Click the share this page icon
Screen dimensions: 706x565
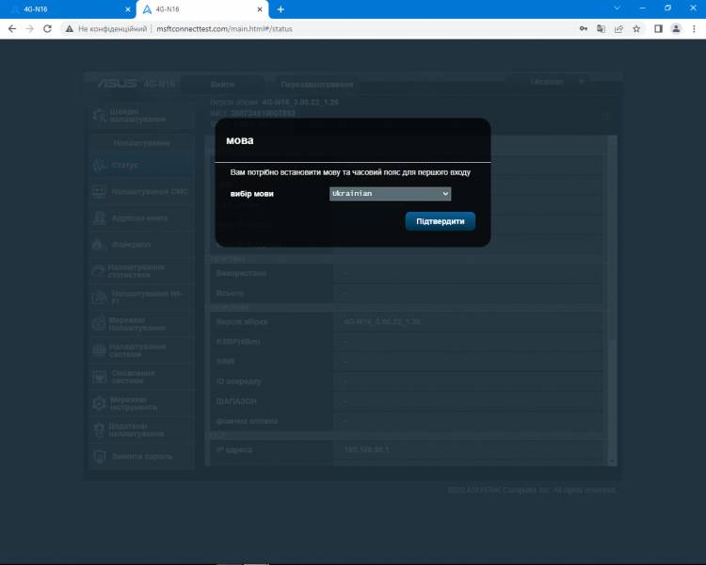point(618,29)
